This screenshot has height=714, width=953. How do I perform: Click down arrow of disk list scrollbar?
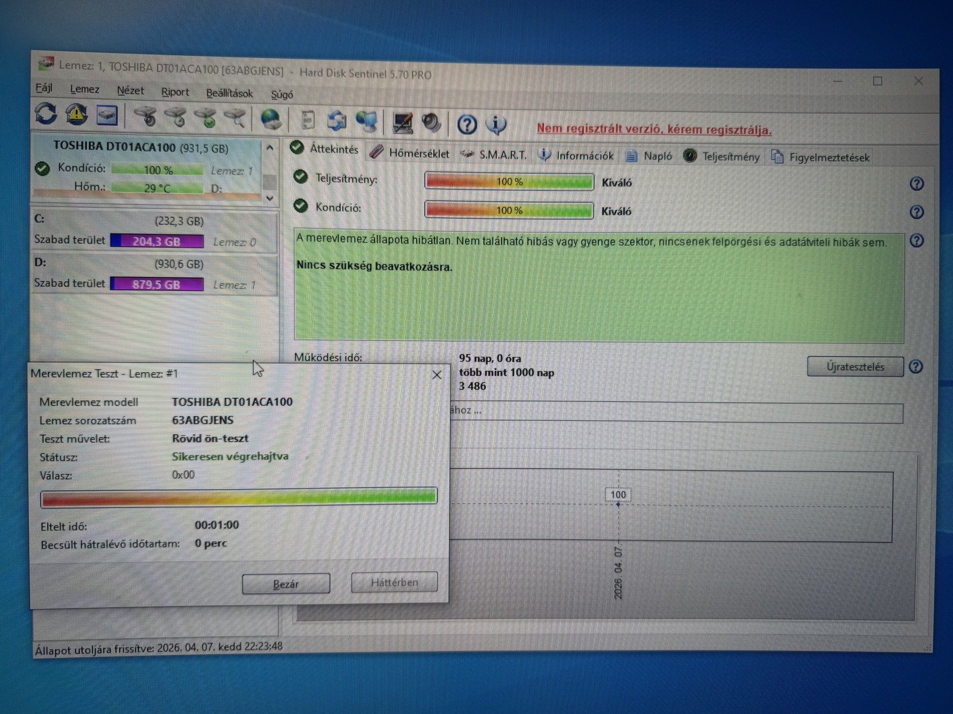pyautogui.click(x=270, y=198)
